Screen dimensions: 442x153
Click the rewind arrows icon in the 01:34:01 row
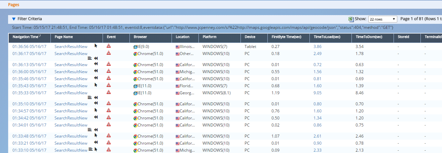pos(96,130)
